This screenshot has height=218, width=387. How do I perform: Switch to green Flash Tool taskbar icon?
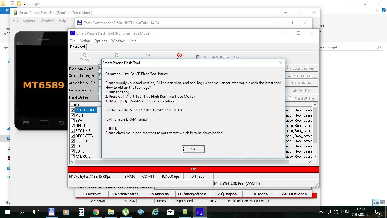point(185,212)
